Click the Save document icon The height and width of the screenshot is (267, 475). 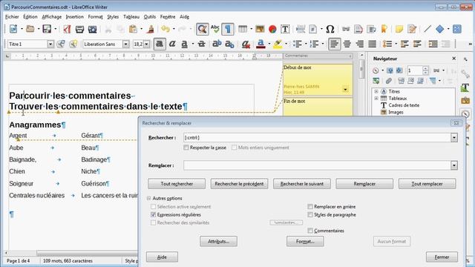coord(47,29)
